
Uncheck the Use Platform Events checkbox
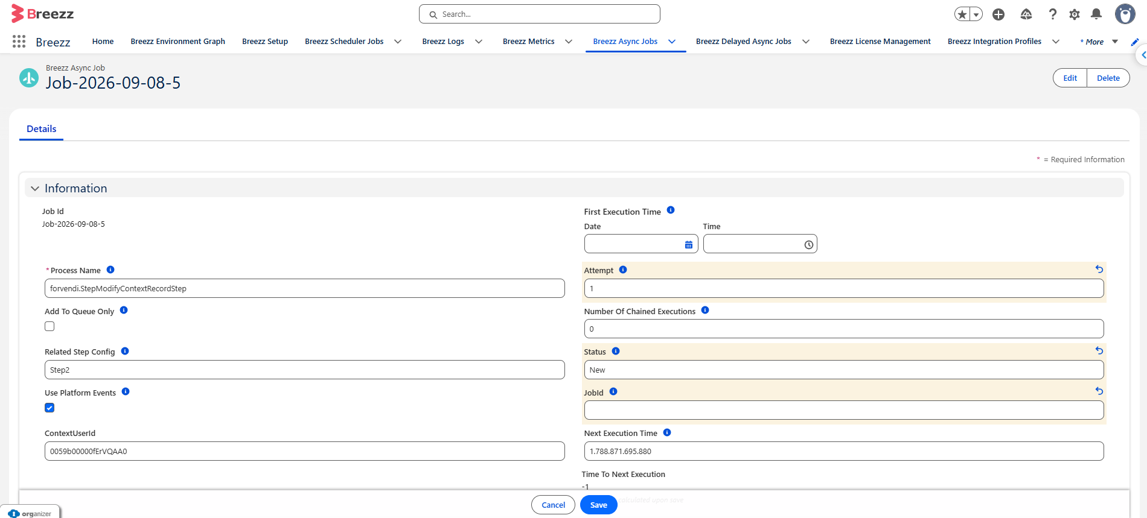pos(50,408)
